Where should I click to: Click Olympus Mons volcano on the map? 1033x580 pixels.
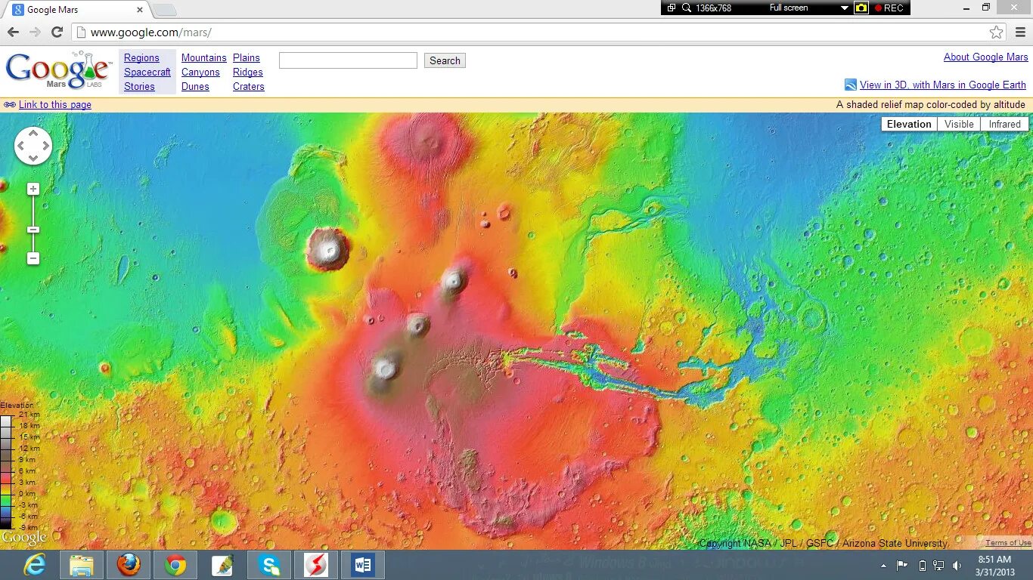coord(328,248)
